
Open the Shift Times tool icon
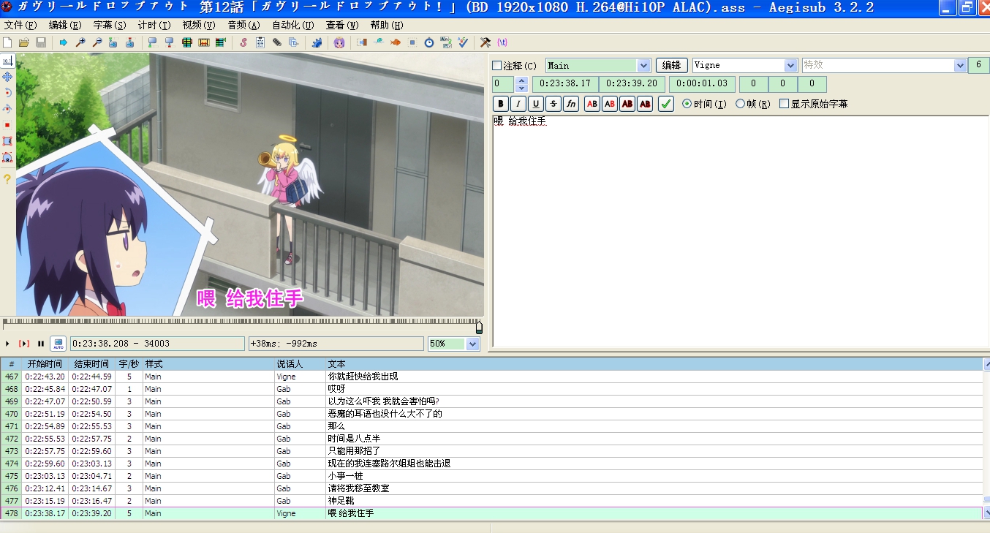point(362,42)
